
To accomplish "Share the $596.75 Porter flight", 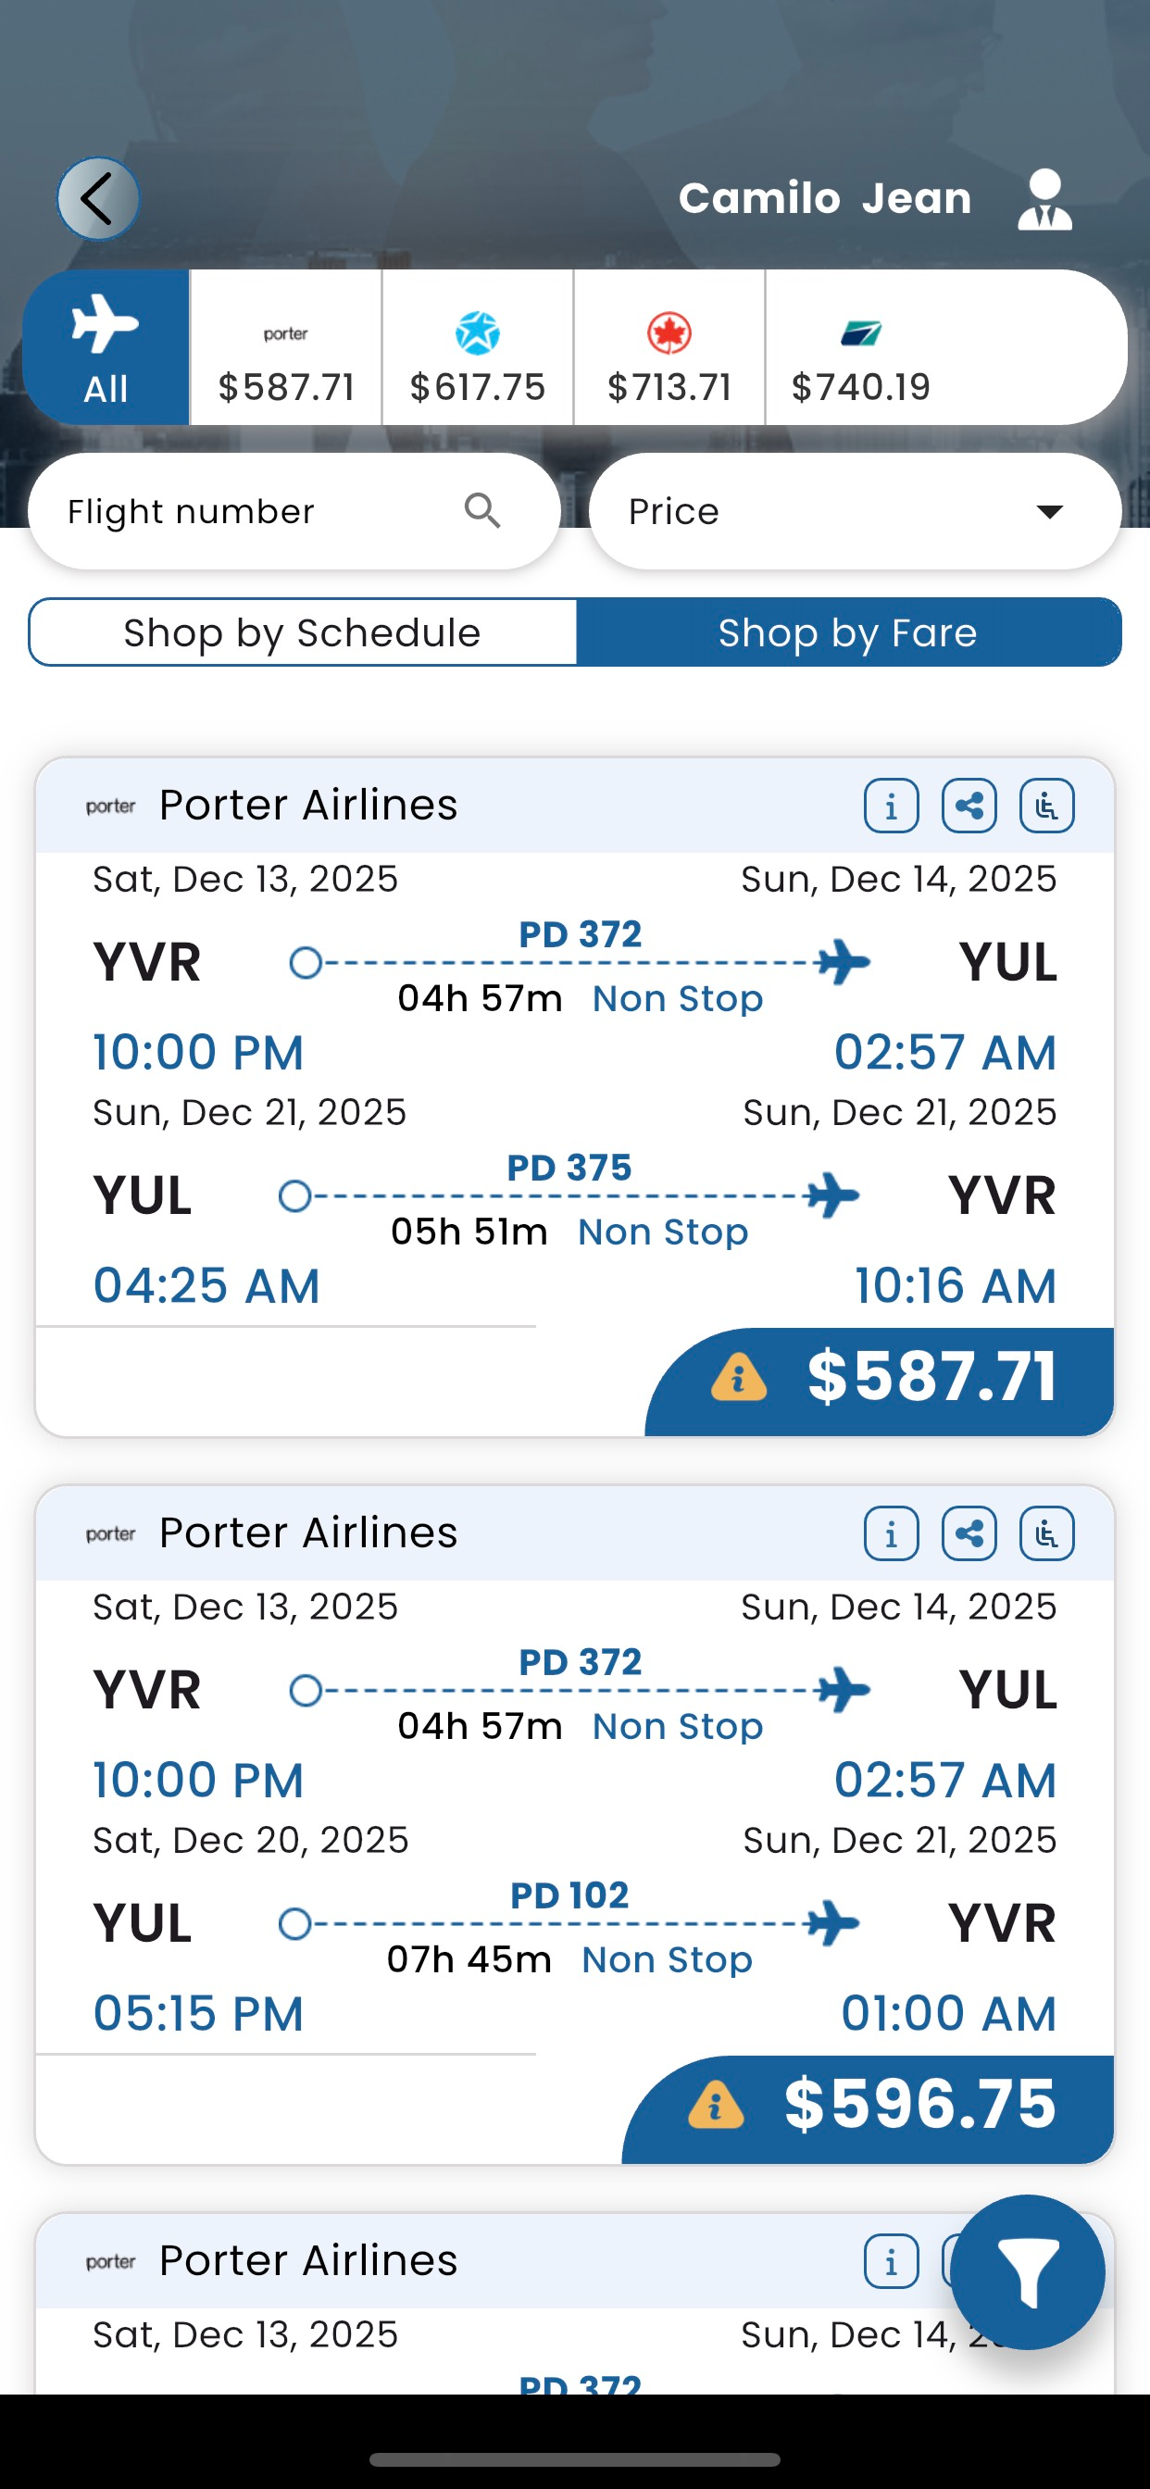I will click(969, 1533).
